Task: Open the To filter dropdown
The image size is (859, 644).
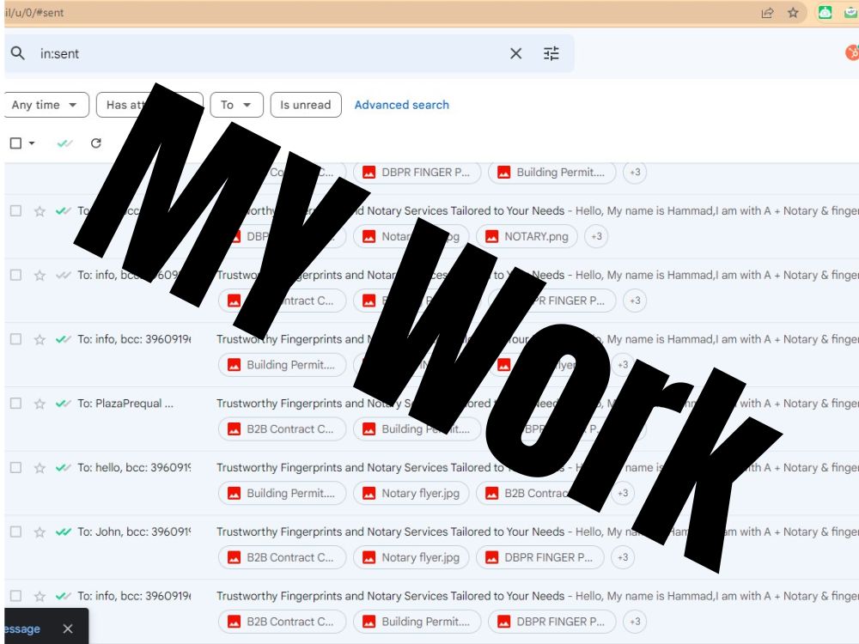Action: (237, 105)
